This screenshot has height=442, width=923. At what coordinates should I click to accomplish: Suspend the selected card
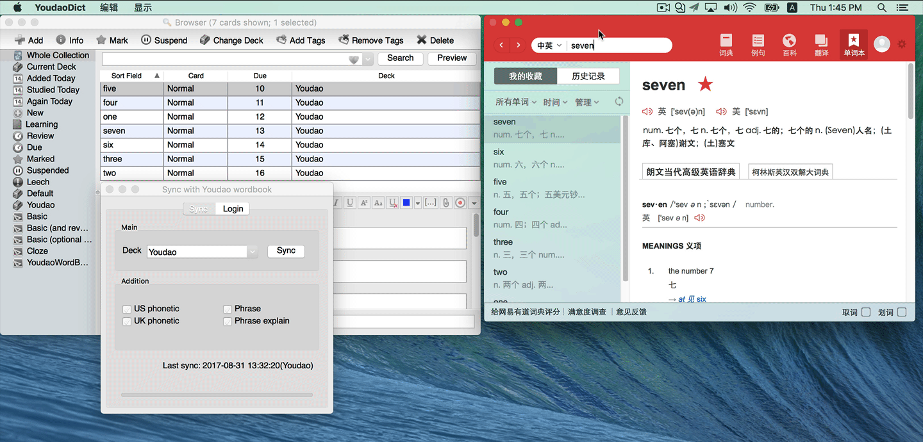pos(164,40)
